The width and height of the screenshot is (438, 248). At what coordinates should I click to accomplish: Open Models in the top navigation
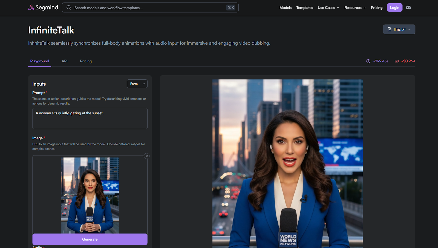tap(285, 8)
